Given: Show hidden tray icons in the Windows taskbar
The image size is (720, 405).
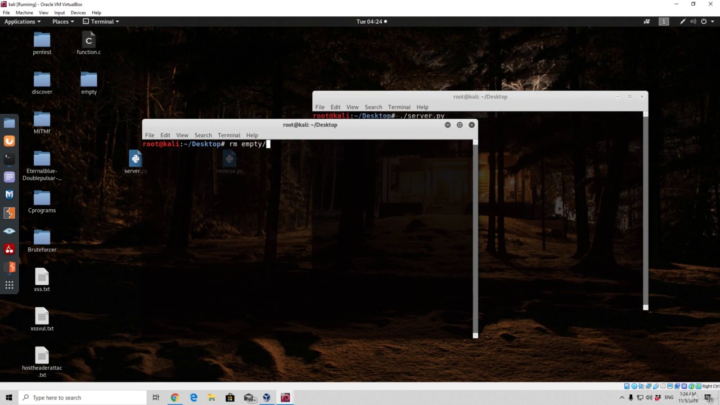Looking at the screenshot, I should click(622, 398).
